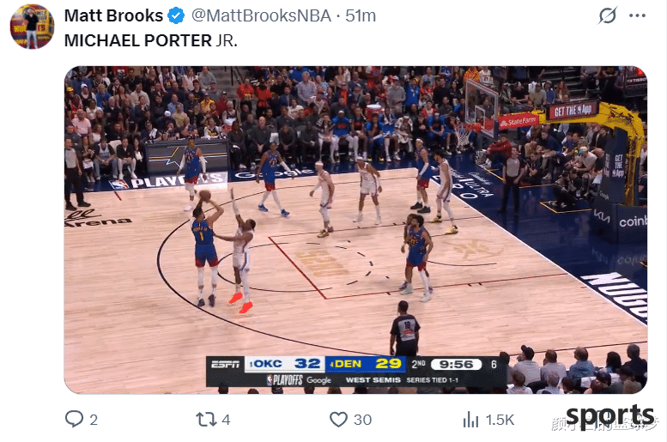The height and width of the screenshot is (442, 667).
Task: Click the Grok slashed-circle icon
Action: (607, 15)
